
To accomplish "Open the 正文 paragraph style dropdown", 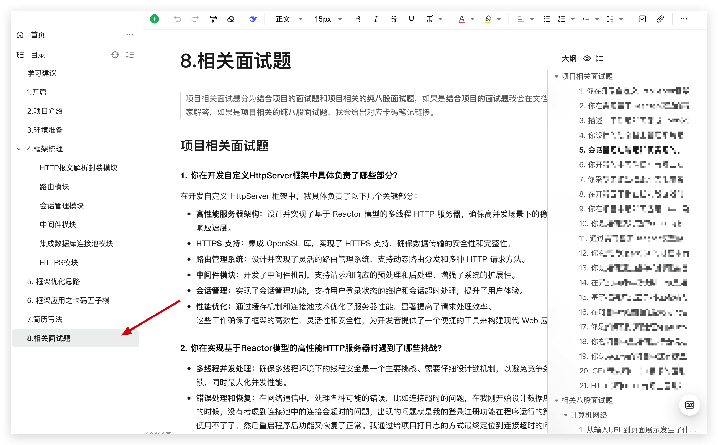I will click(289, 19).
